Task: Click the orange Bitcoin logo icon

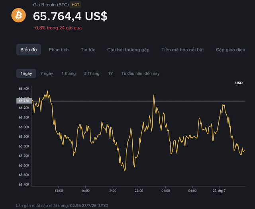Action: [x=19, y=15]
